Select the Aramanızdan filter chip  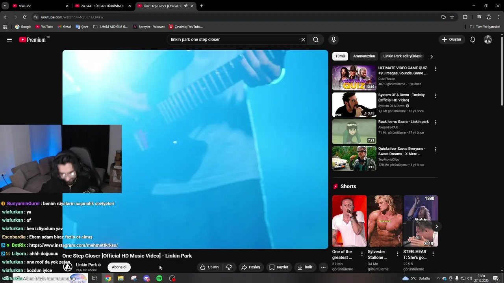pyautogui.click(x=364, y=56)
